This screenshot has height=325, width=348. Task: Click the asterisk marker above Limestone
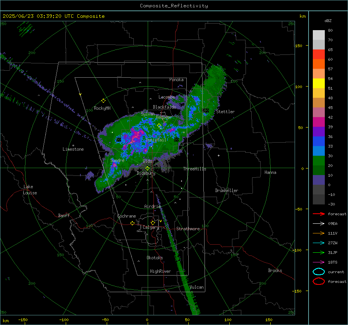[73, 146]
